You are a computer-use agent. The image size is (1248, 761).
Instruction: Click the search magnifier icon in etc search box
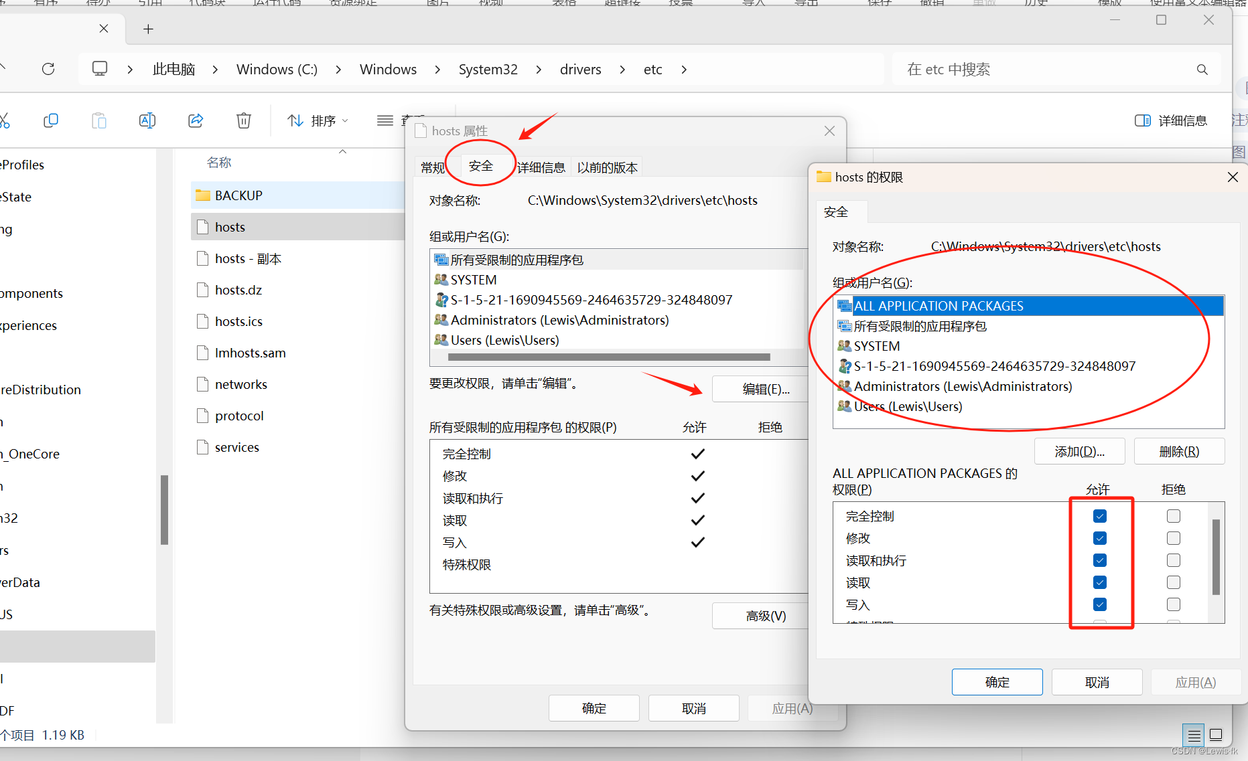pos(1202,70)
